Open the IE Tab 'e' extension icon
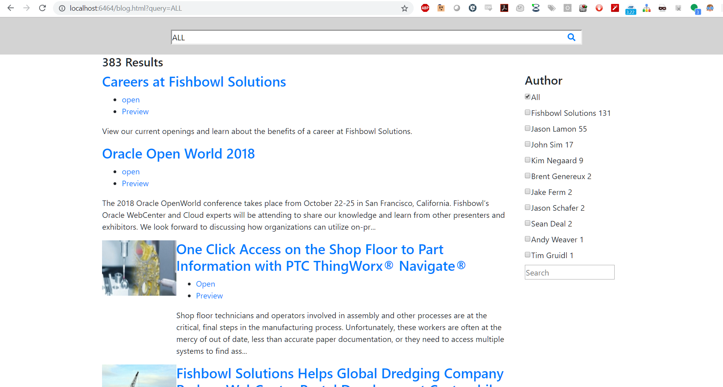Viewport: 723px width, 387px height. point(473,8)
